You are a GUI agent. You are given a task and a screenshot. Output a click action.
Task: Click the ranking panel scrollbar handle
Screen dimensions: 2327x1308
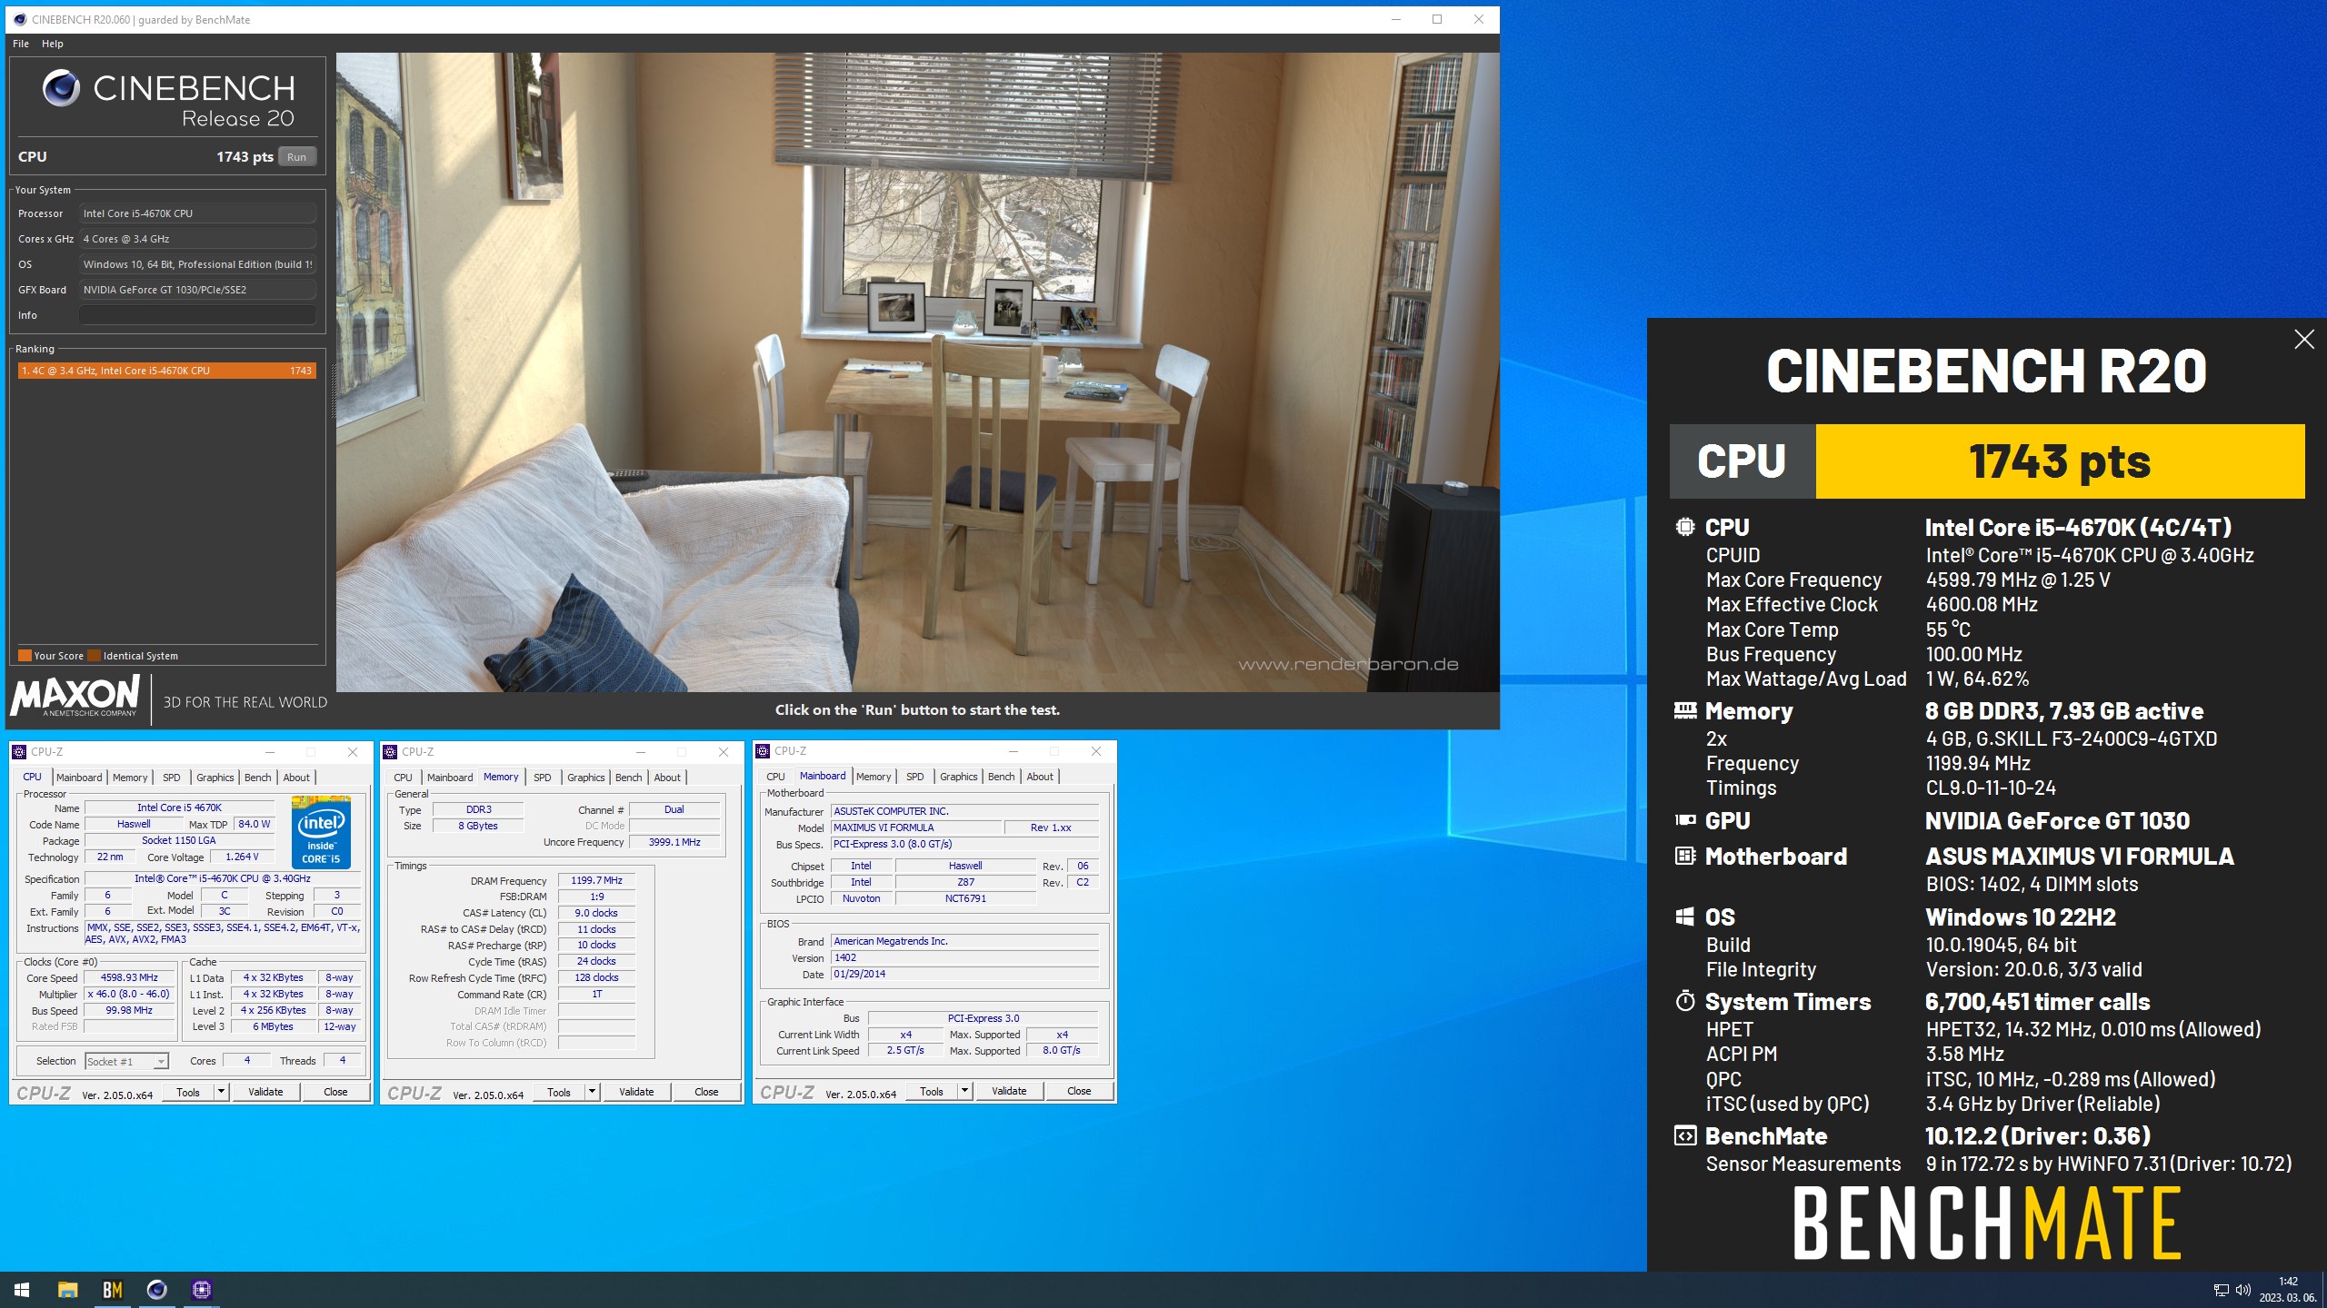point(332,391)
